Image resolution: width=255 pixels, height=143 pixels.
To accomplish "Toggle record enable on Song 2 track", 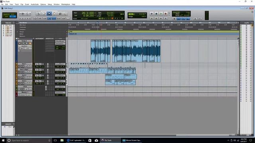I will [x=20, y=43].
